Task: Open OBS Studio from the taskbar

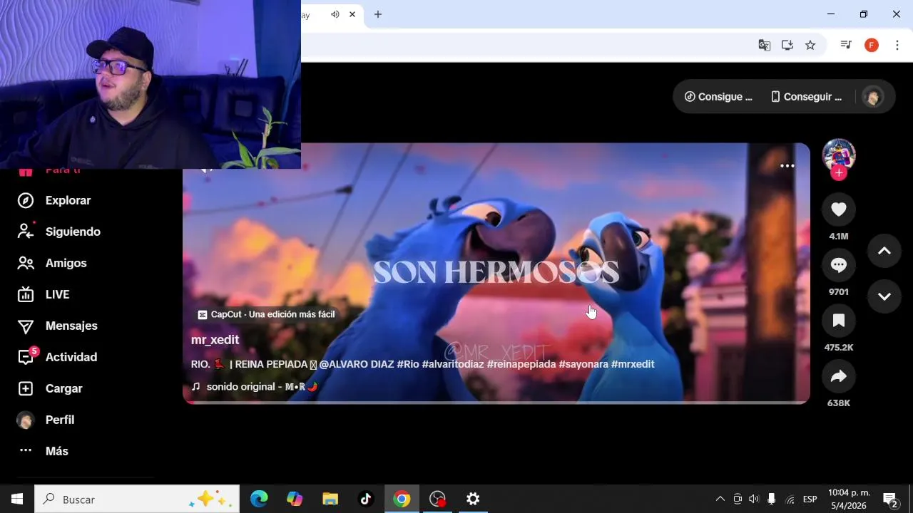Action: [437, 499]
